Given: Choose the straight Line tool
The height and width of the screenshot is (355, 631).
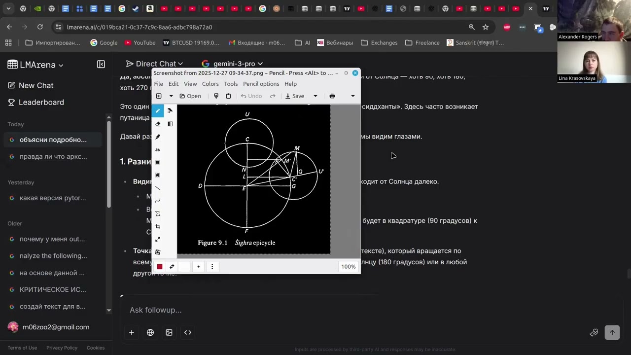Looking at the screenshot, I should coord(158,188).
